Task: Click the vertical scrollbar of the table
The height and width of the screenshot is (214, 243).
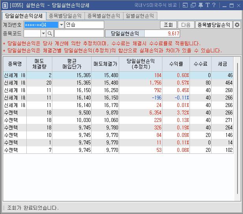Action: point(237,128)
